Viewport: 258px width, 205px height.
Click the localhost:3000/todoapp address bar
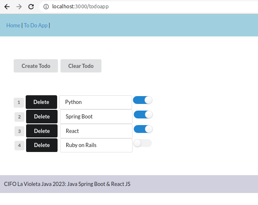pyautogui.click(x=148, y=7)
